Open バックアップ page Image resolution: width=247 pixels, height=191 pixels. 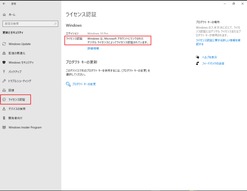click(x=15, y=72)
